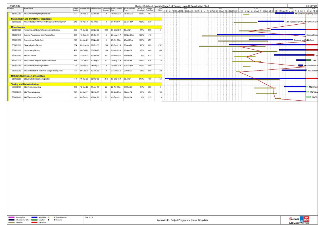
Task: Click the Target Milestone diamond legend symbol
Action: [x=54, y=217]
